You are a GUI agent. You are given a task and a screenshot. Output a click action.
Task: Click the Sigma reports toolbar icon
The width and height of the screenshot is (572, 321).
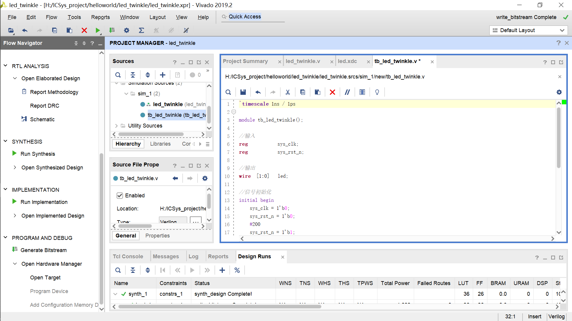142,30
